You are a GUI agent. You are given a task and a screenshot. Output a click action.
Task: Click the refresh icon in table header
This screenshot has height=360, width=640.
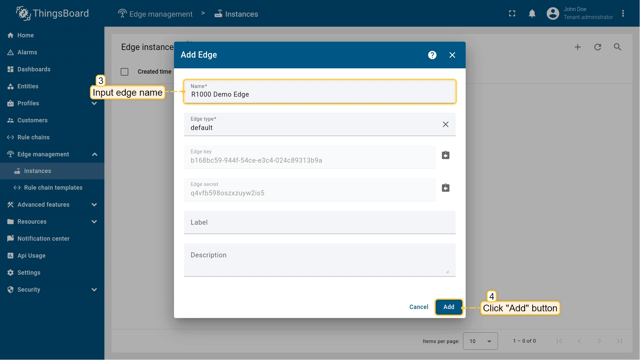tap(597, 47)
